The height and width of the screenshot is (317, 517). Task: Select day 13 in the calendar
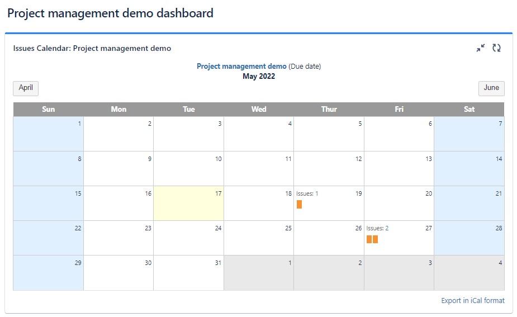click(x=399, y=168)
